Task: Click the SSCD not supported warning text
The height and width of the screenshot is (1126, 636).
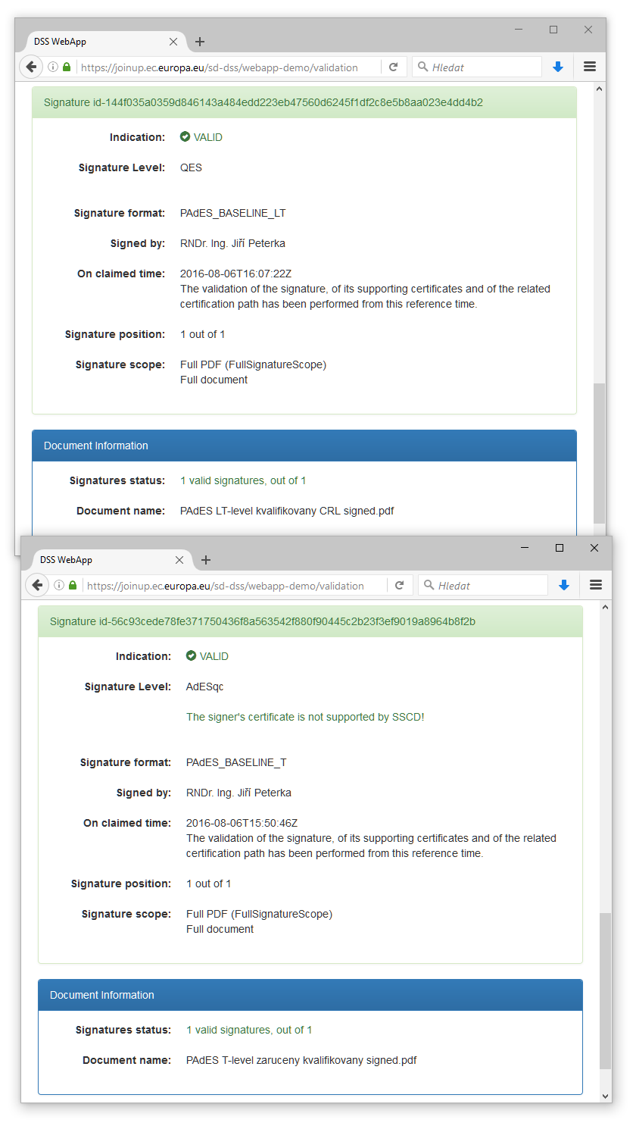Action: (305, 717)
